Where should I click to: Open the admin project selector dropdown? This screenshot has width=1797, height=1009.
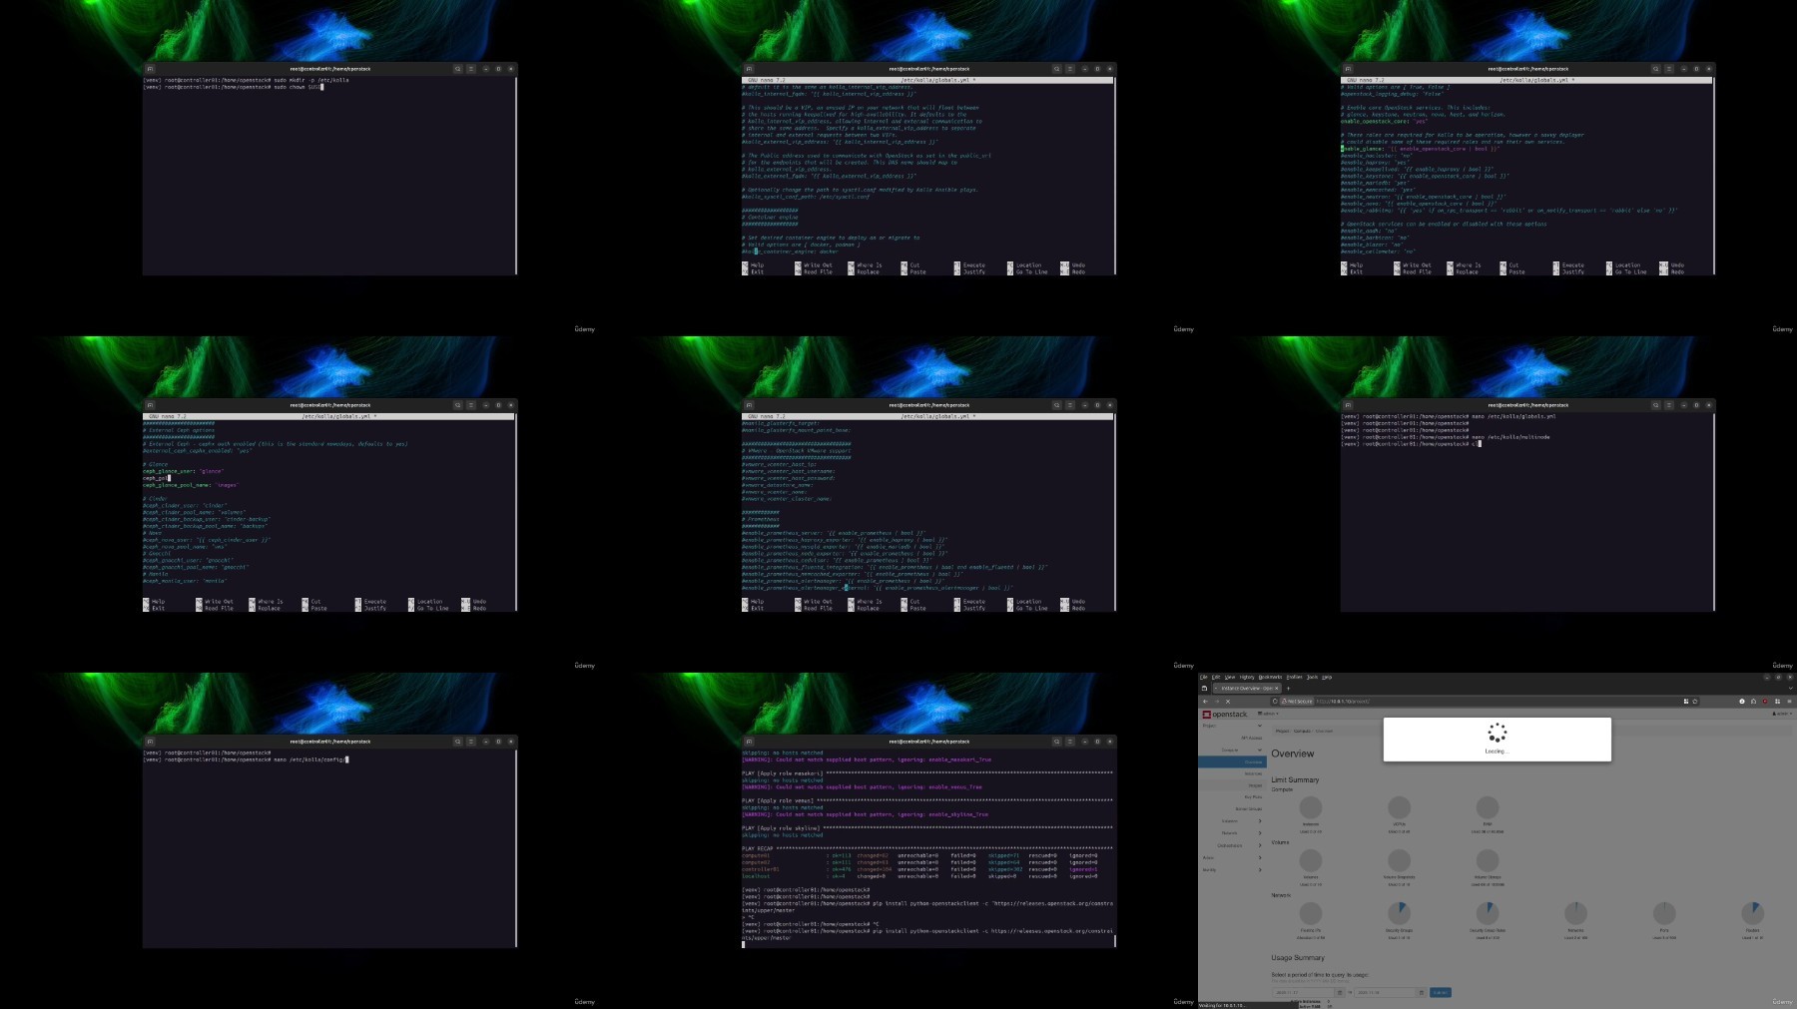1268,714
